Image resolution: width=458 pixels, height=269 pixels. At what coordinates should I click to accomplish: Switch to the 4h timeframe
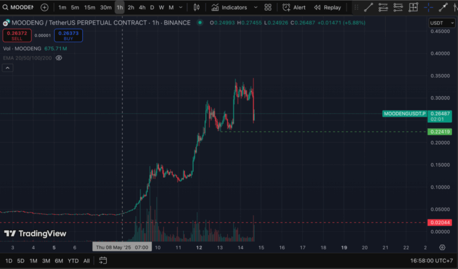[142, 8]
